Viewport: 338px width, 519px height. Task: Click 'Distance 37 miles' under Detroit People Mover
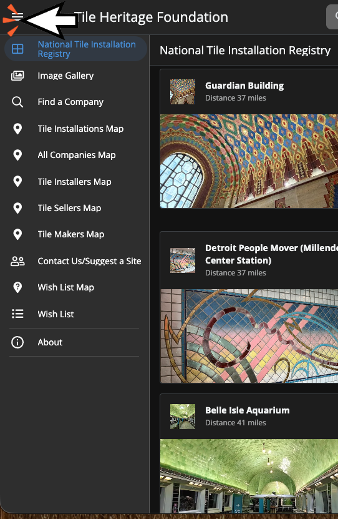click(236, 273)
